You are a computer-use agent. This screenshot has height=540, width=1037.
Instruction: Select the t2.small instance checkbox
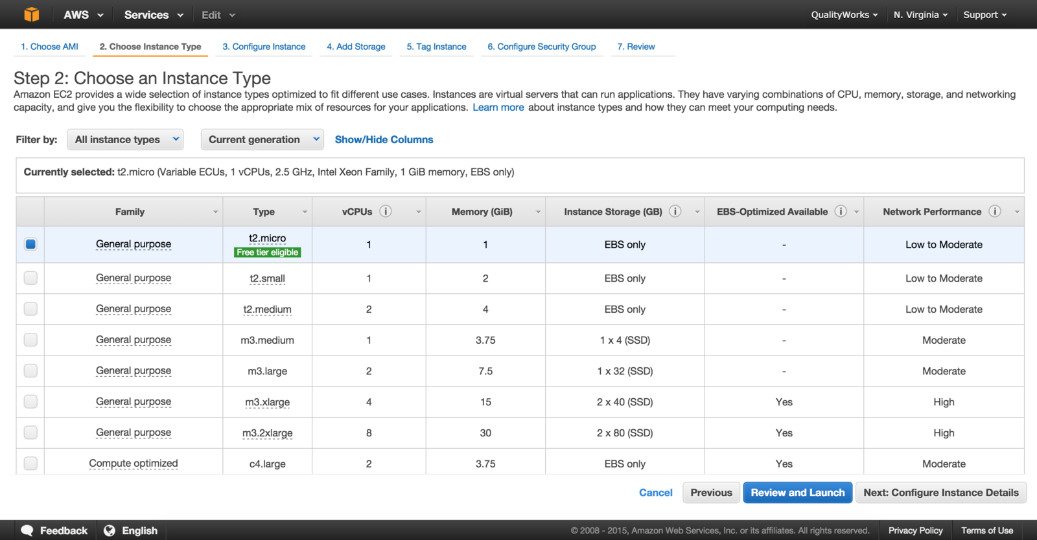[30, 278]
